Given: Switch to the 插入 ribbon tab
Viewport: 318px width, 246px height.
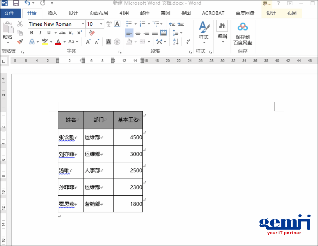Looking at the screenshot, I should tap(52, 13).
